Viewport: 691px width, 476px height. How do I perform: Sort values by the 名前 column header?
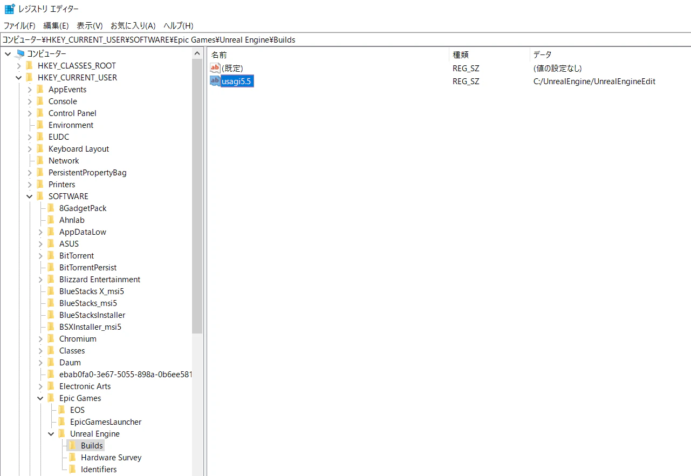tap(328, 55)
